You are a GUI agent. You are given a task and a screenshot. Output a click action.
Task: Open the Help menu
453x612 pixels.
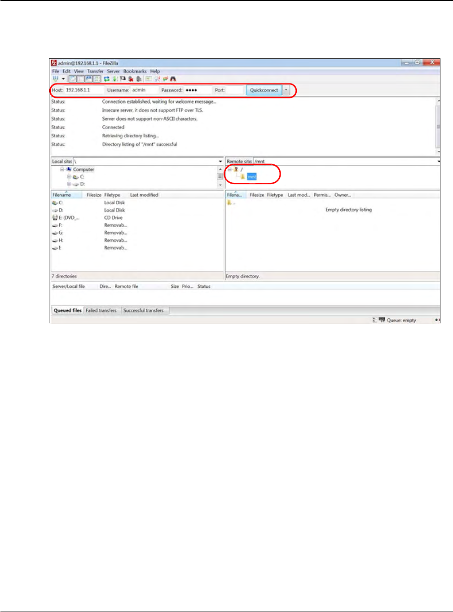(155, 71)
